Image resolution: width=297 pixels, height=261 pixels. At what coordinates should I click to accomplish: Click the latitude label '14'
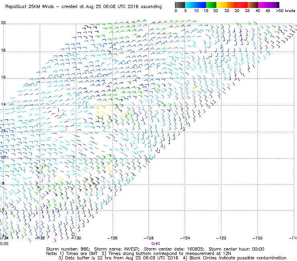[3, 104]
